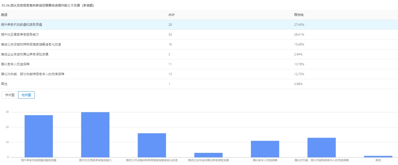Click the tallest bar in the chart

[x=95, y=134]
